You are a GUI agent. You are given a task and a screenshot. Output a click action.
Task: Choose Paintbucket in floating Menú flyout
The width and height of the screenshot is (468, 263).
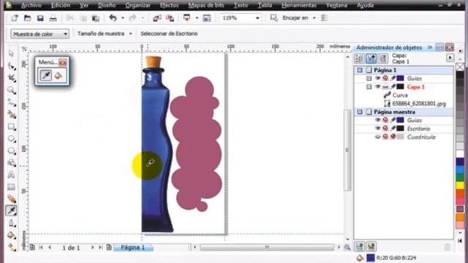click(x=58, y=75)
